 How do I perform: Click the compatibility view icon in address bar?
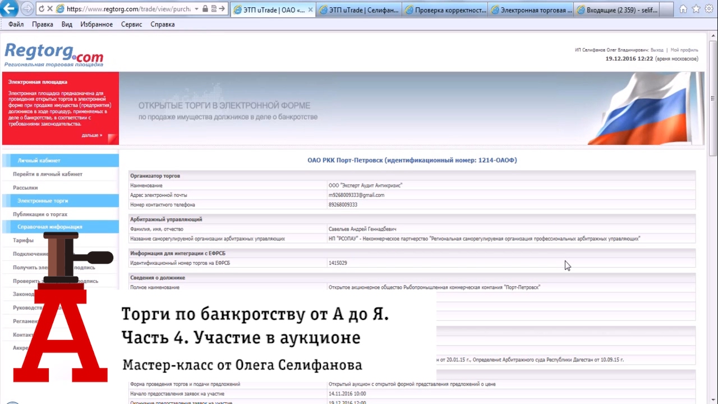[214, 9]
